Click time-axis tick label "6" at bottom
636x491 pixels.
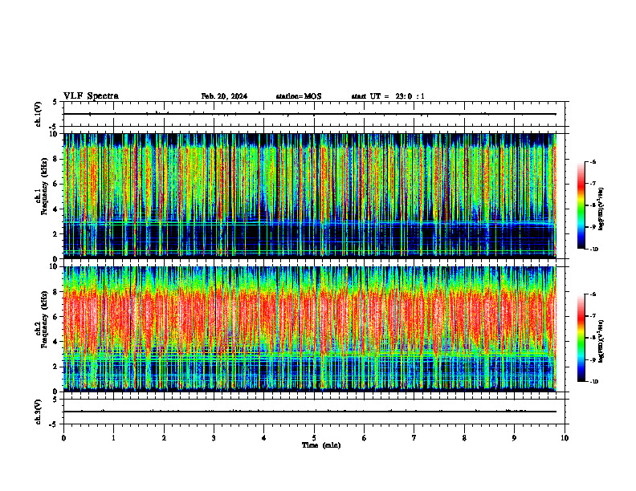(365, 438)
